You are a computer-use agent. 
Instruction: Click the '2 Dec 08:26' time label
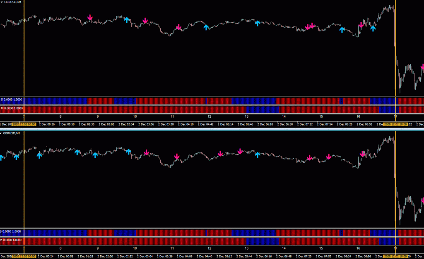(345, 124)
